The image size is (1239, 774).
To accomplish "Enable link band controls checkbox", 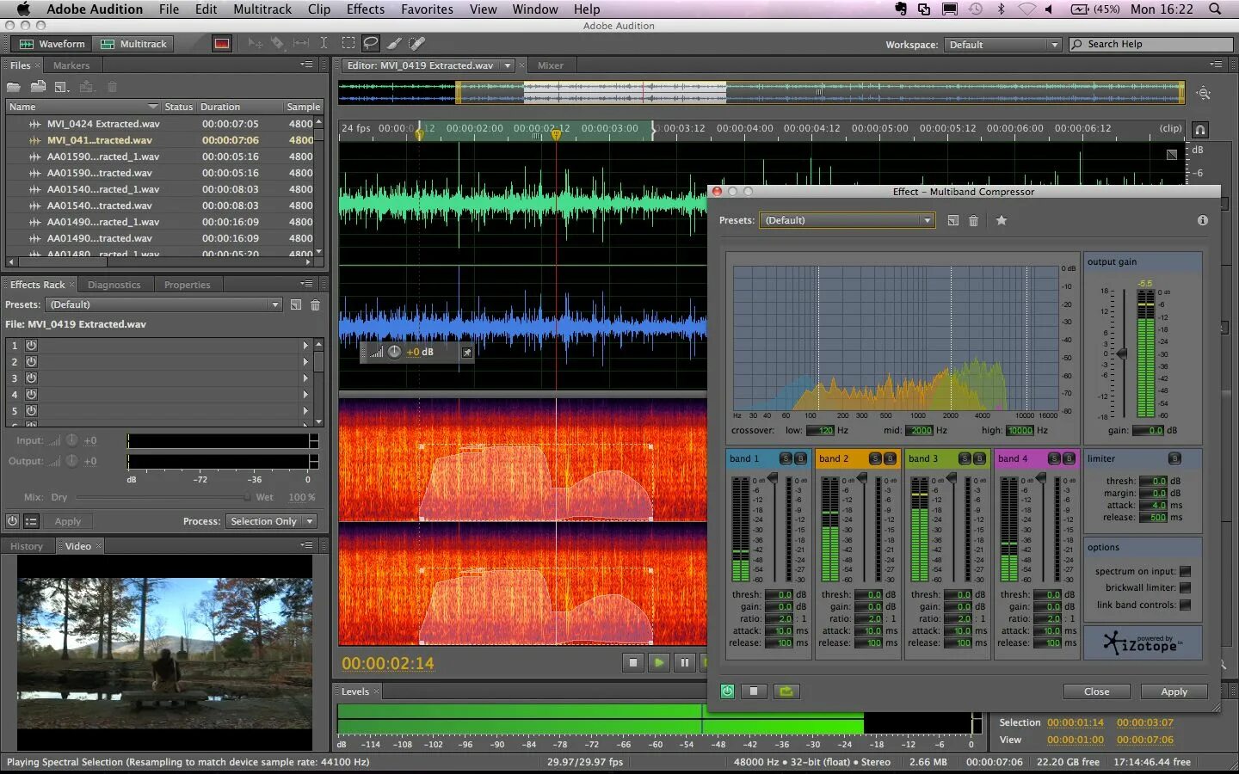I will 1186,605.
